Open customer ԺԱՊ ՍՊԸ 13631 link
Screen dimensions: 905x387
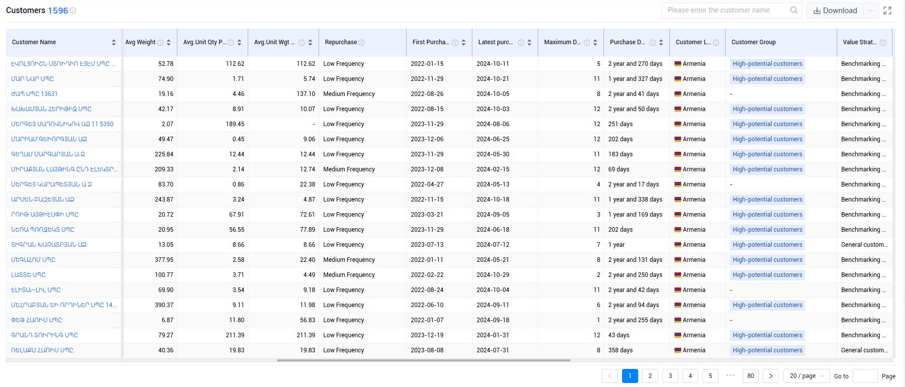(35, 94)
